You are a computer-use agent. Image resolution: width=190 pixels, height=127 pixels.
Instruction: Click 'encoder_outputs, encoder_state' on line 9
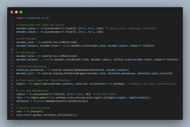pyautogui.click(x=37, y=46)
